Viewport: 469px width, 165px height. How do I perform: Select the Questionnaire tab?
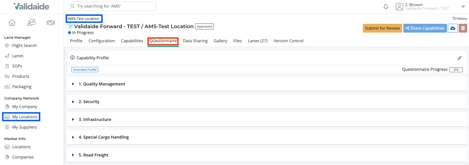click(x=163, y=41)
